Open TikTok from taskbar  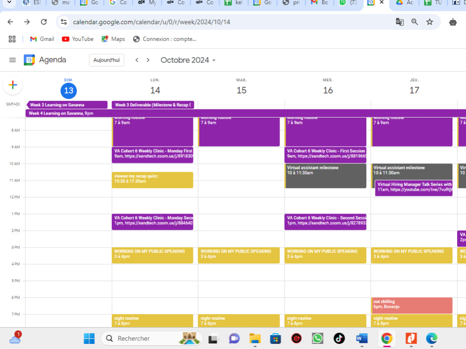pyautogui.click(x=339, y=338)
